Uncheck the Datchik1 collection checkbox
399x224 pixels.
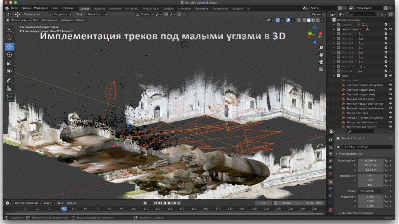(386, 34)
